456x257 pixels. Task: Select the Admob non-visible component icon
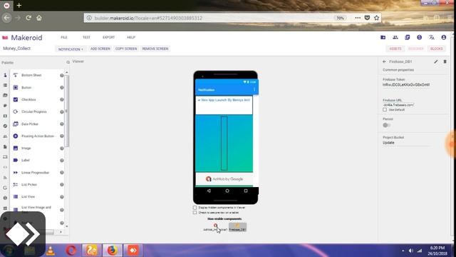pyautogui.click(x=215, y=227)
